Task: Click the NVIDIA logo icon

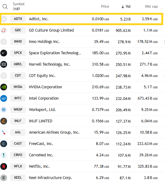Action: pyautogui.click(x=4, y=87)
